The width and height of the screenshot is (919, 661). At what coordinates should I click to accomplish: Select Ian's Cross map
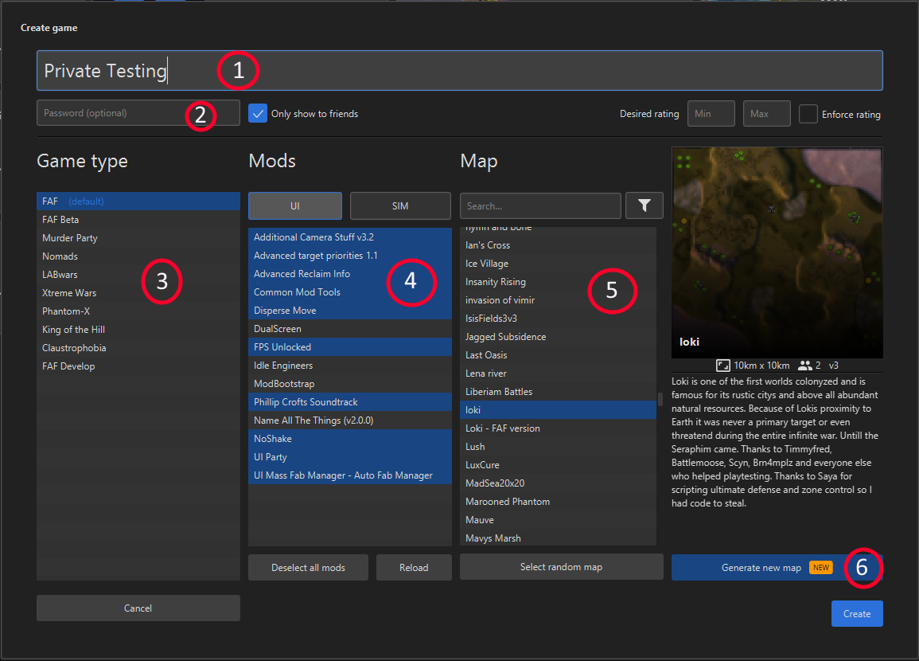pyautogui.click(x=558, y=245)
